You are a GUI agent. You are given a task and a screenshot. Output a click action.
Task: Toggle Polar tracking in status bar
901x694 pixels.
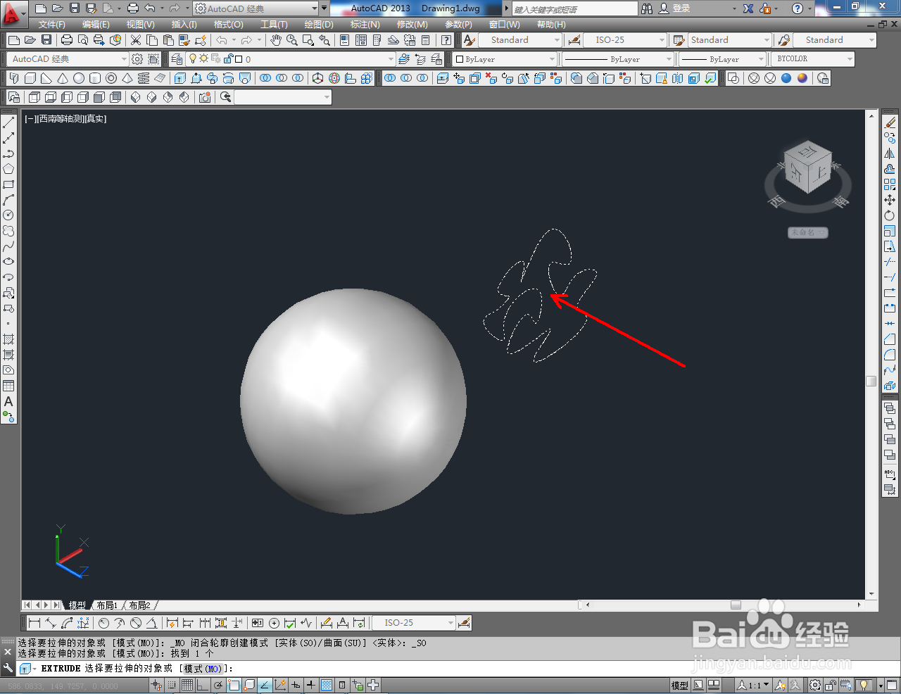pyautogui.click(x=219, y=685)
